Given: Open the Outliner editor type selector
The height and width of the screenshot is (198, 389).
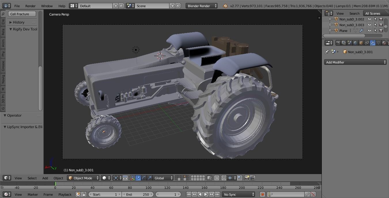Looking at the screenshot, I should 328,13.
